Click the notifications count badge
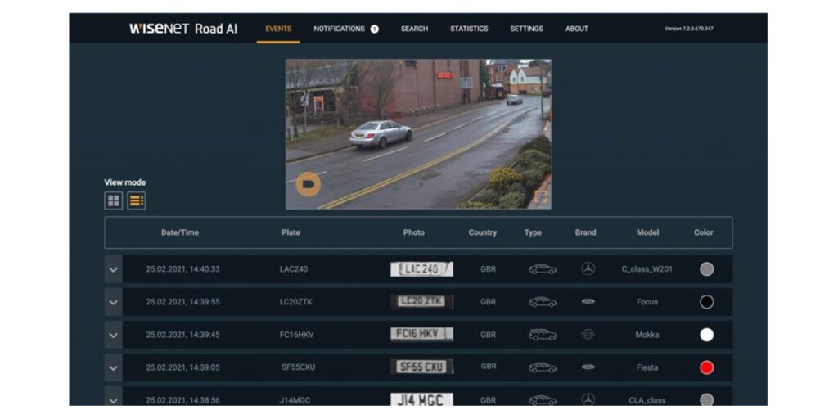The height and width of the screenshot is (419, 838). point(374,29)
